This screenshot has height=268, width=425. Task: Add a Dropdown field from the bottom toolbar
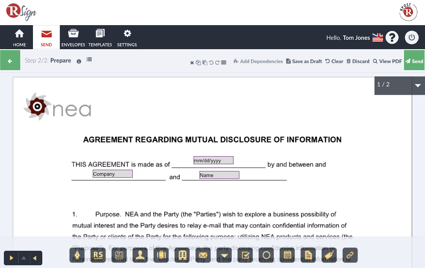(x=224, y=255)
